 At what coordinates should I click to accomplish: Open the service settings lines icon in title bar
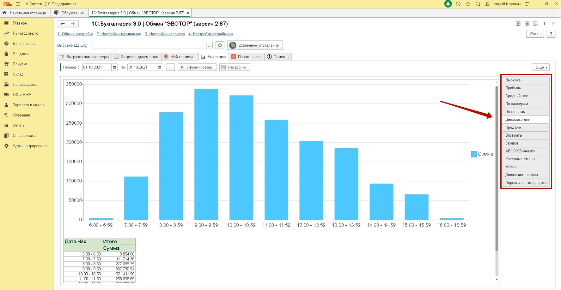click(x=527, y=4)
